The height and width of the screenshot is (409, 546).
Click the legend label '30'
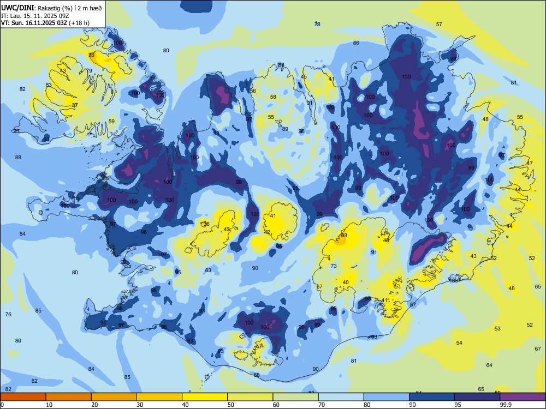pyautogui.click(x=140, y=405)
